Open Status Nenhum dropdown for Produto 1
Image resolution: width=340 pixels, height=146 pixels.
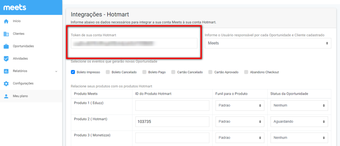click(299, 106)
